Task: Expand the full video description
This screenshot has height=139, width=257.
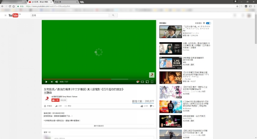Action: 99,126
